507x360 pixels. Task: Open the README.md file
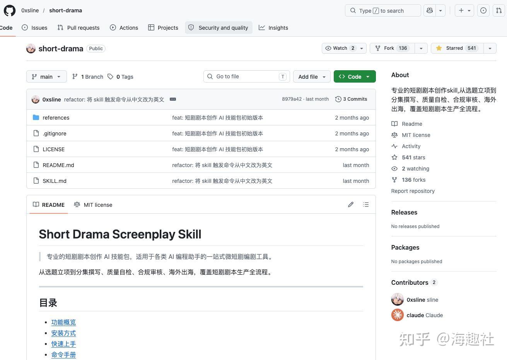tap(58, 165)
